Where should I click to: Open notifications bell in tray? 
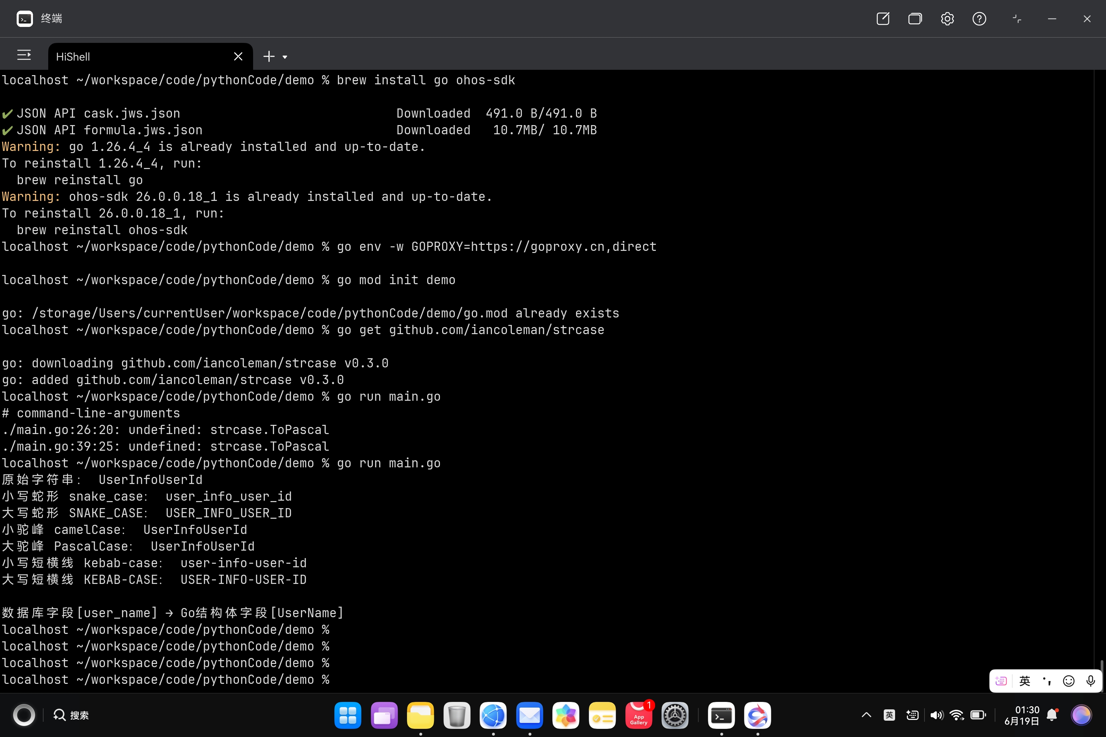point(1052,715)
